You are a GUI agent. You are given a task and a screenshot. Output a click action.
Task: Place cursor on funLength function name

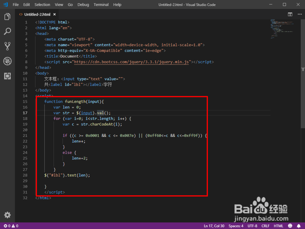coord(75,101)
